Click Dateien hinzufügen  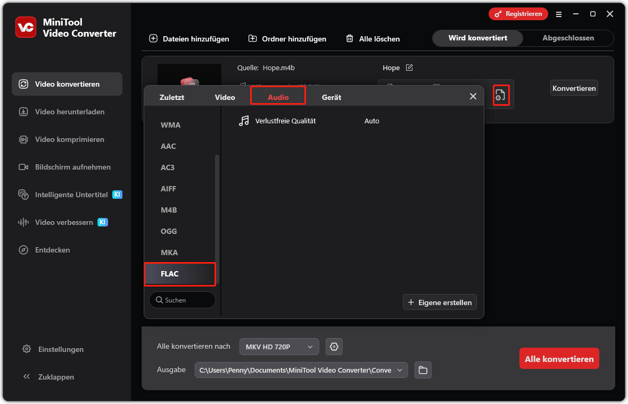[x=189, y=39]
